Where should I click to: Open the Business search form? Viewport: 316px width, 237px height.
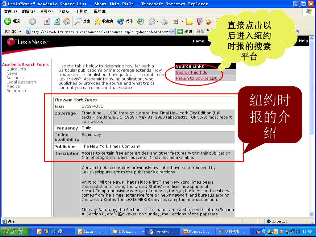15,77
